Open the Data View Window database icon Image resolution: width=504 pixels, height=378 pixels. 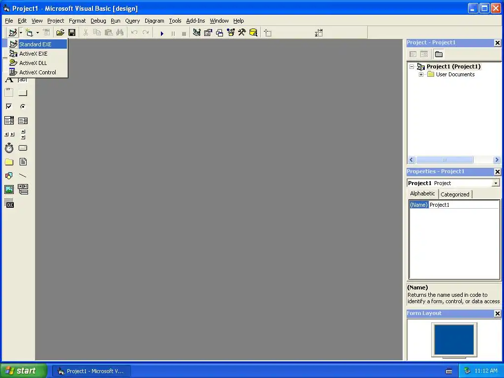point(253,32)
